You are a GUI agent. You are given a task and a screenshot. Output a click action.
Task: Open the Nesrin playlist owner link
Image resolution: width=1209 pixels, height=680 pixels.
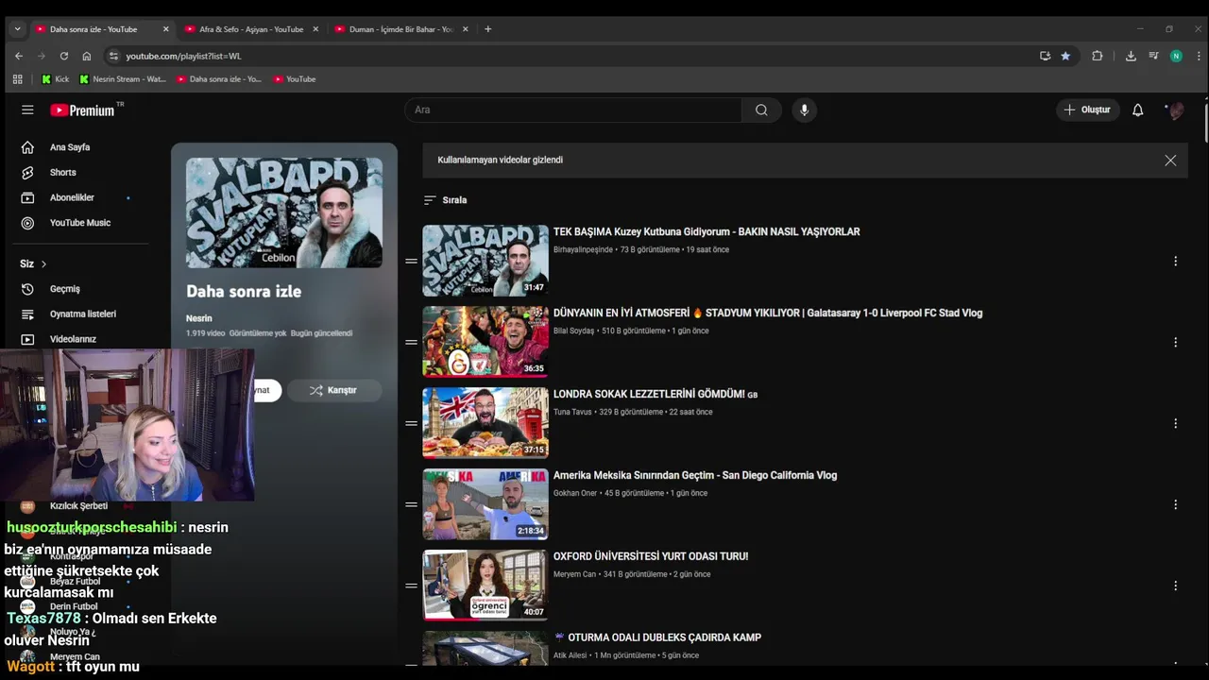tap(198, 318)
